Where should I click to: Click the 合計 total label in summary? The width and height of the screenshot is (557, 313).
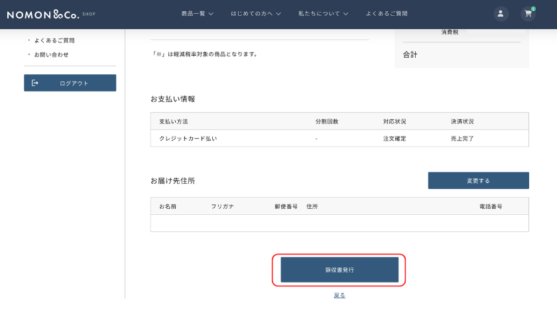[x=410, y=55]
